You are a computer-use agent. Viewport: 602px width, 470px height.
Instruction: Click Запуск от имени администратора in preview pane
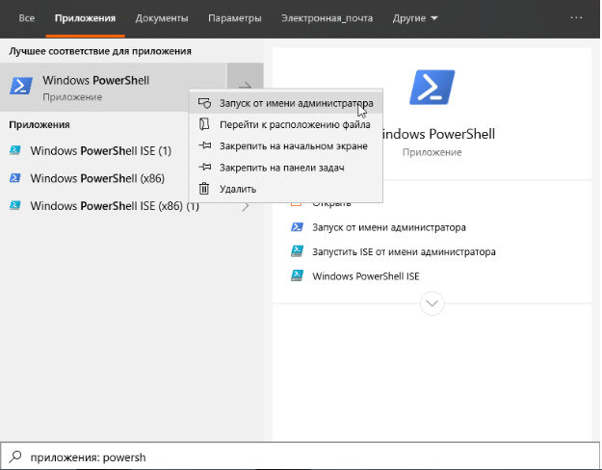[x=389, y=227]
